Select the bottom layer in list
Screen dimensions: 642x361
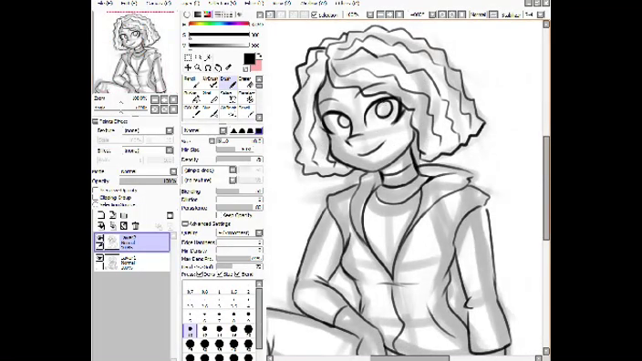(x=132, y=263)
